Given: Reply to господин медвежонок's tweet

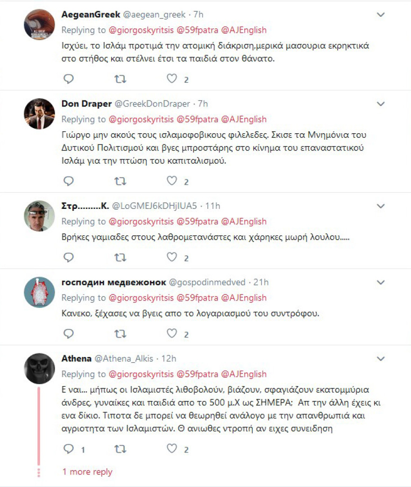Looking at the screenshot, I should pos(68,334).
